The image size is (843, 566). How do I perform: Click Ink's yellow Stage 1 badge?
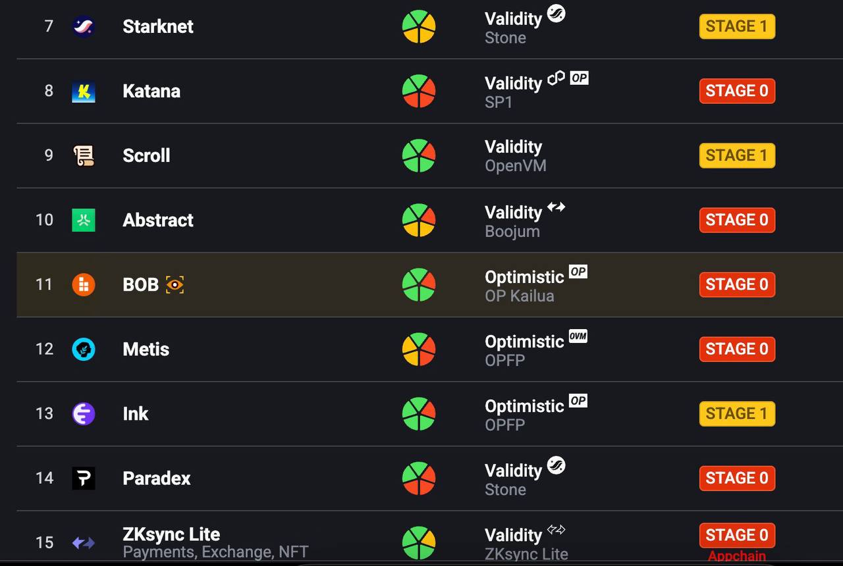point(737,414)
